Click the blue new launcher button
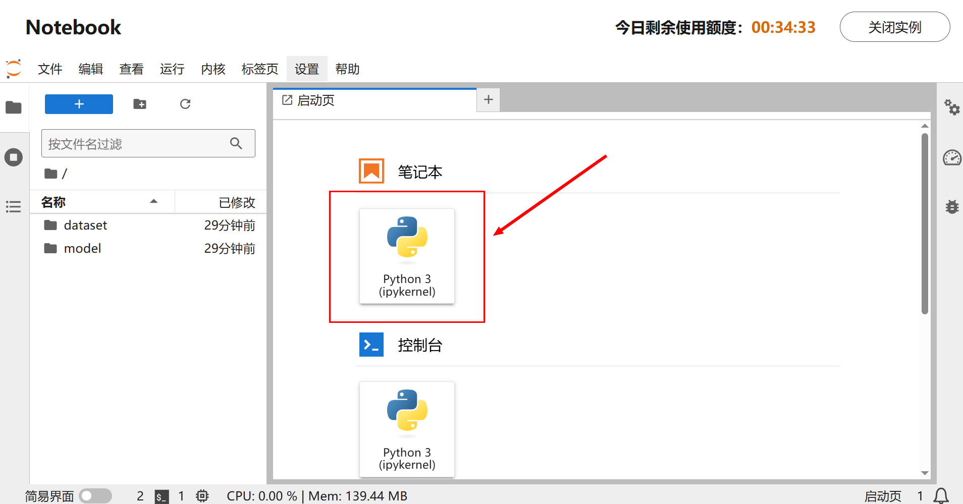This screenshot has width=963, height=504. [x=79, y=104]
